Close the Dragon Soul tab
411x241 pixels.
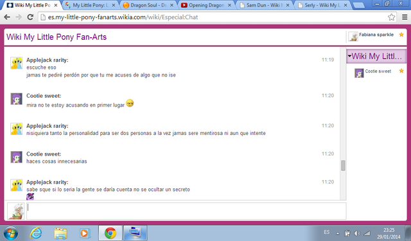tap(171, 5)
